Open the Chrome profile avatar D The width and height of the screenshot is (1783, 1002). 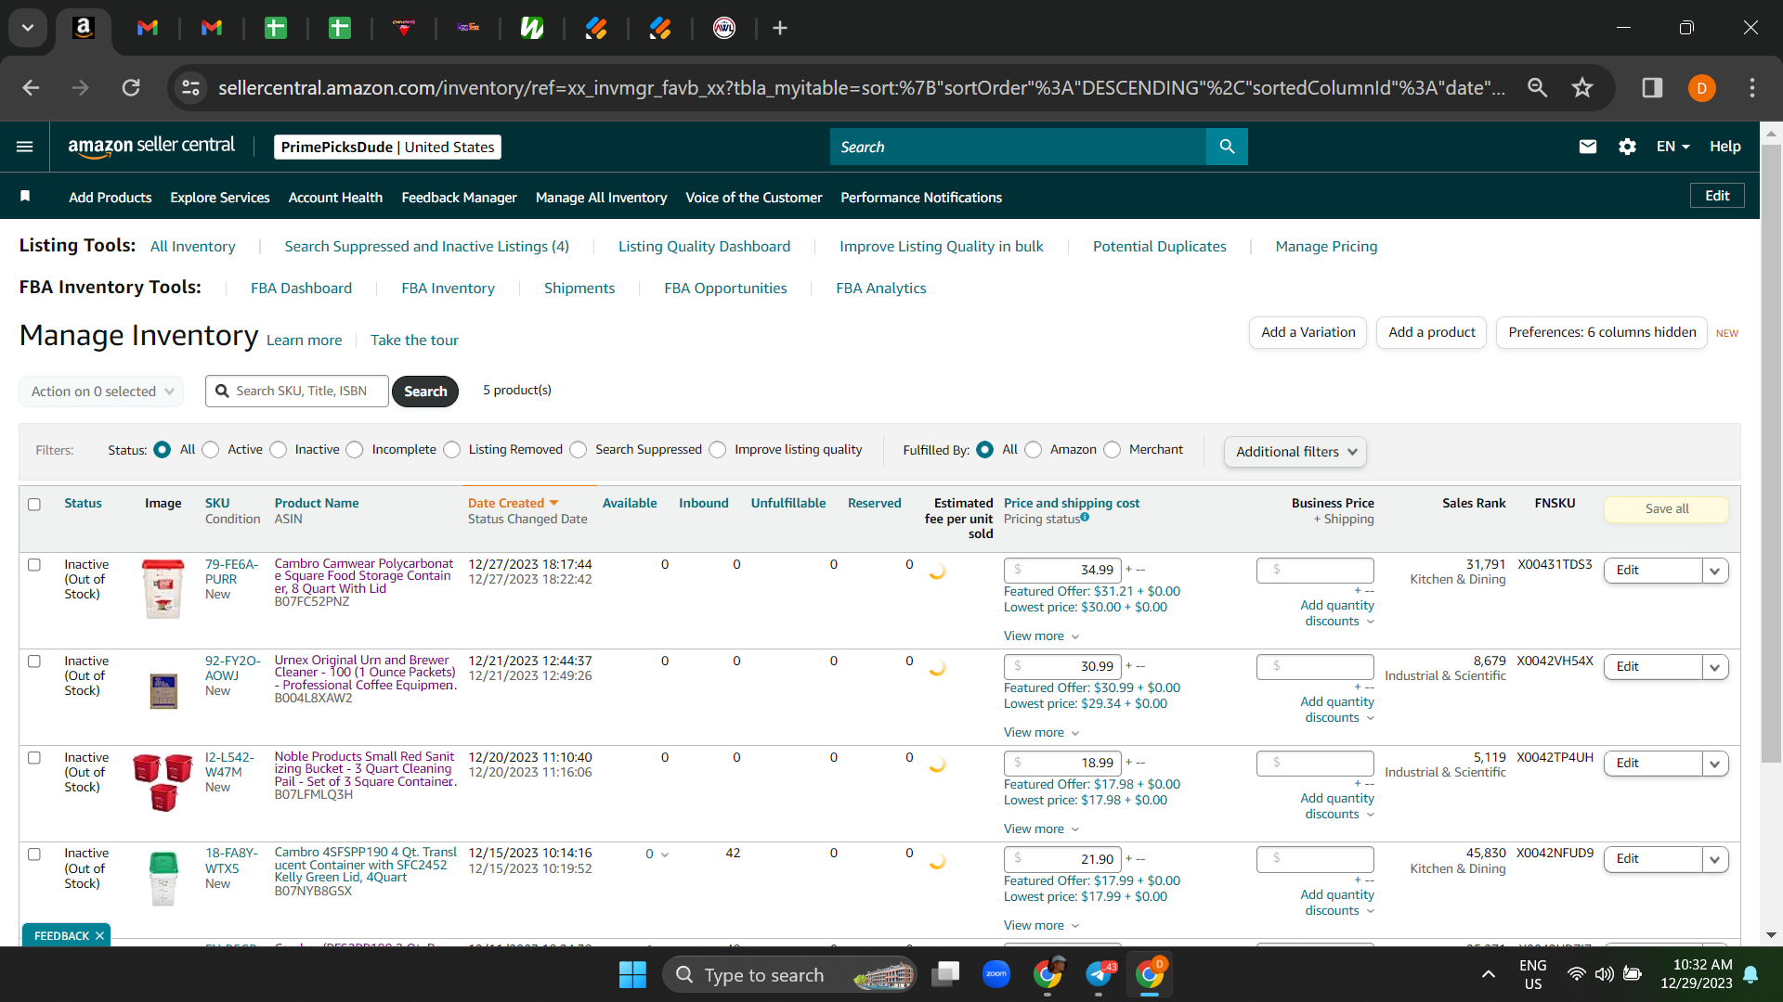coord(1702,88)
